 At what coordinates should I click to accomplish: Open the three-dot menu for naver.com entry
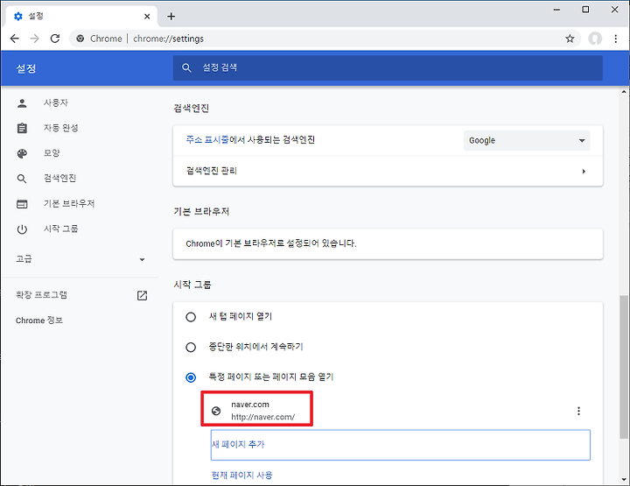(x=578, y=411)
